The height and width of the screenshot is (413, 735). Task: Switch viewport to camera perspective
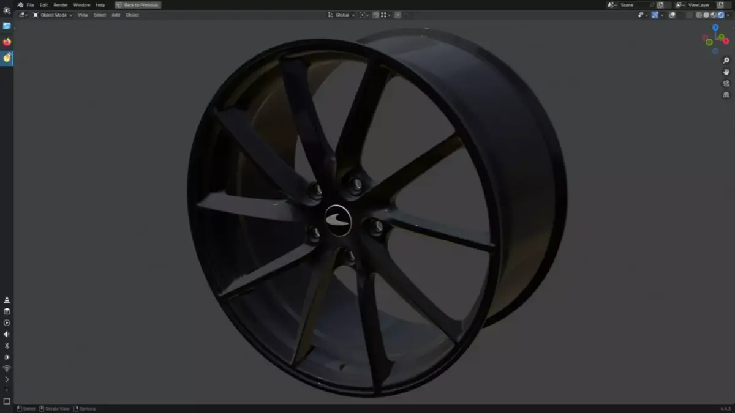(726, 83)
